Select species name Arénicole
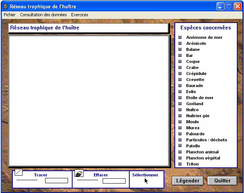The height and width of the screenshot is (193, 244). point(196,43)
